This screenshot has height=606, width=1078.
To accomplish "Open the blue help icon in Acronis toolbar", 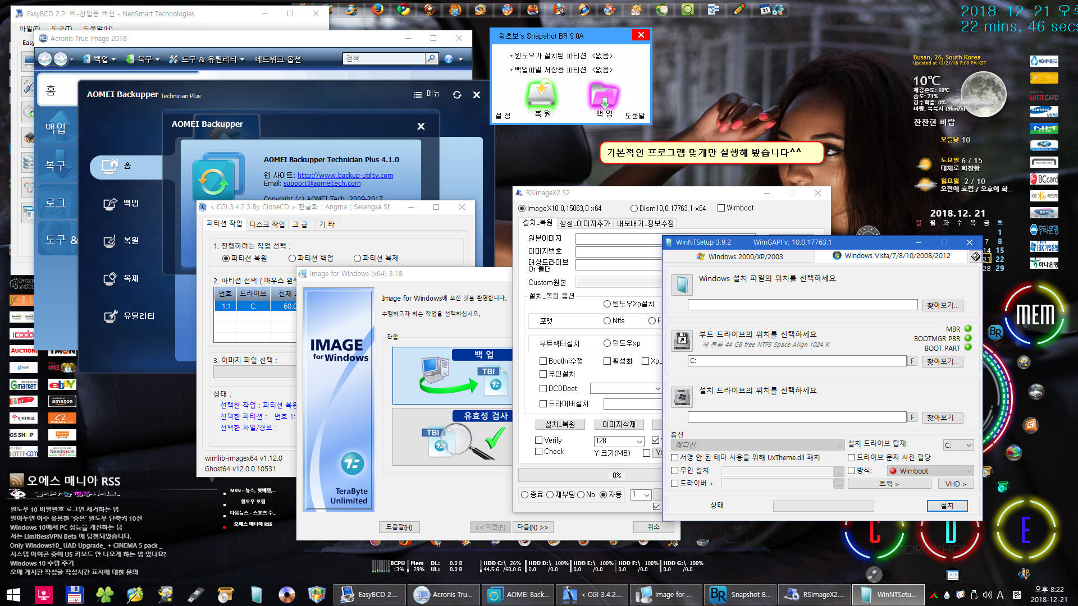I will (449, 59).
